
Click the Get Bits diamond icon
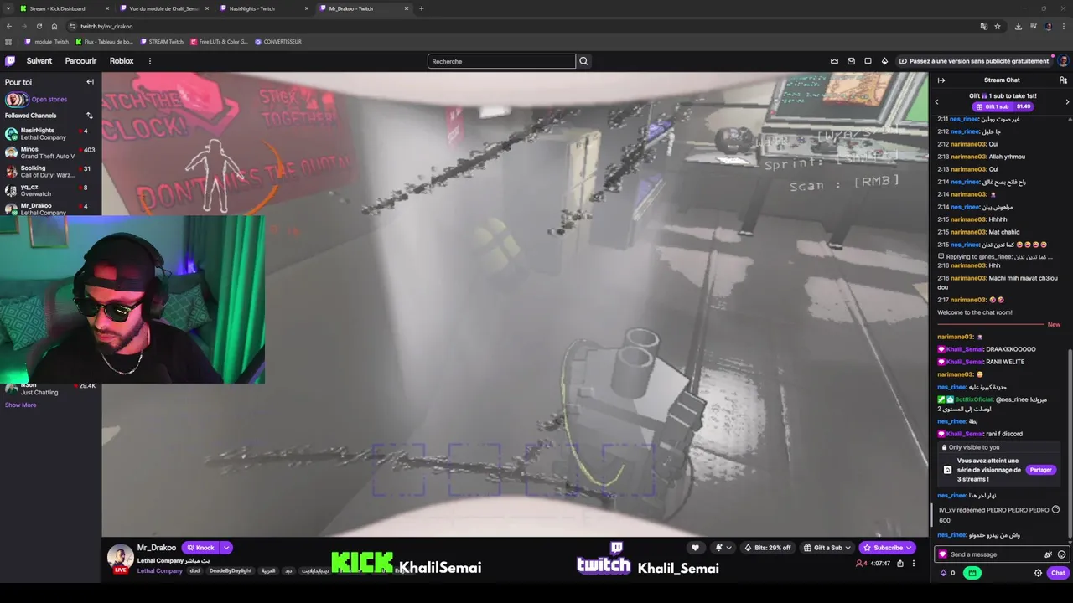(x=884, y=61)
